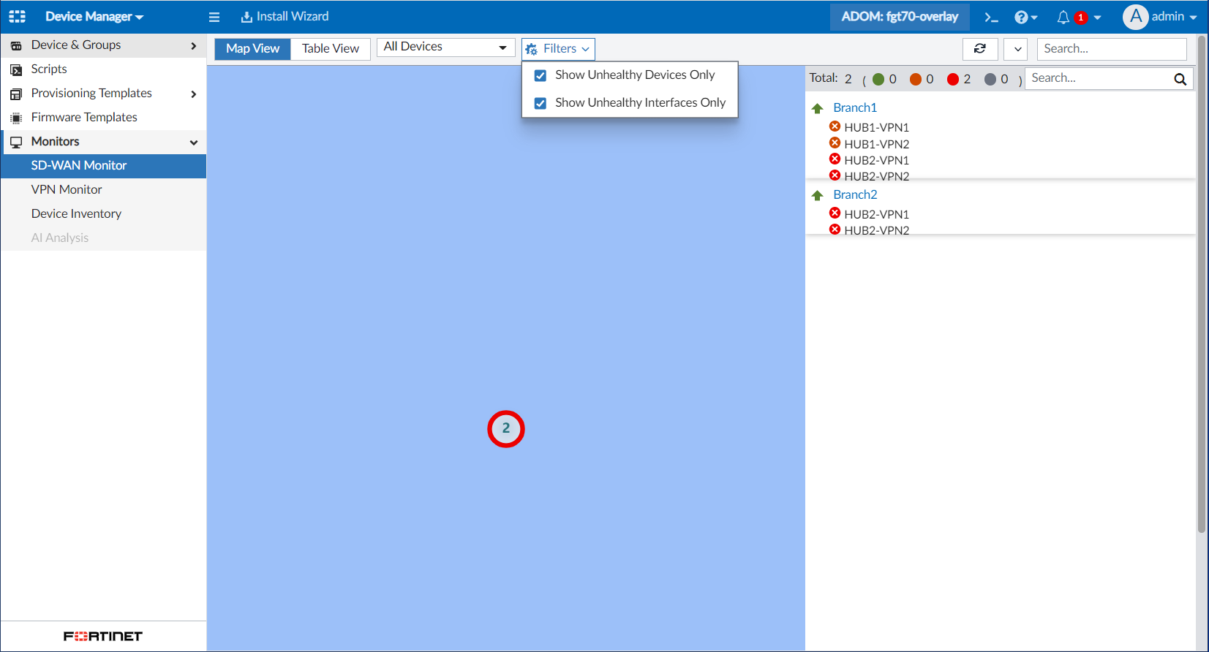This screenshot has height=652, width=1209.
Task: Click Branch2 green up-arrow status icon
Action: (818, 195)
